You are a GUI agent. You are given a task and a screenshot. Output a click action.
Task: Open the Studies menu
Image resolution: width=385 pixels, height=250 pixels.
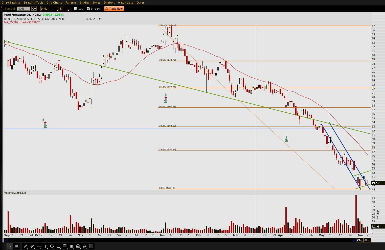tap(85, 3)
